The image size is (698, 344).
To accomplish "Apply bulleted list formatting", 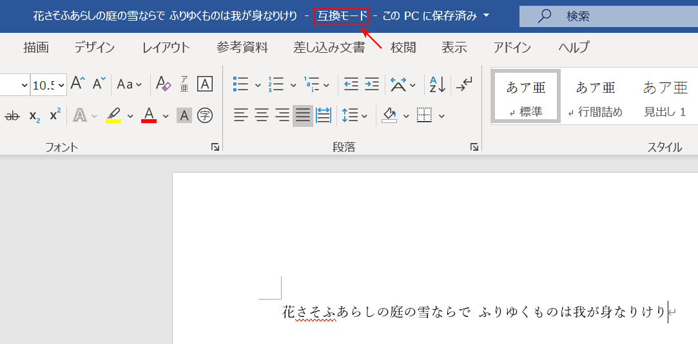I will click(241, 84).
